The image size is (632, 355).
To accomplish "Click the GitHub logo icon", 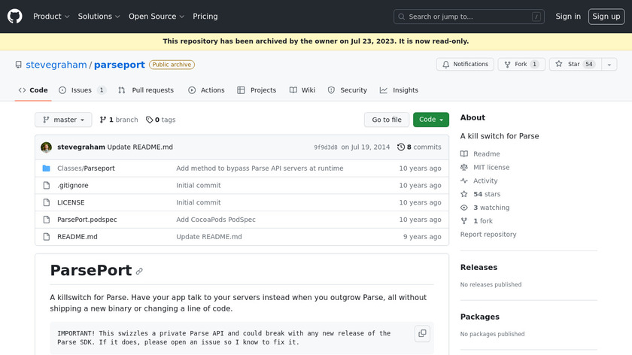I will pos(15,17).
